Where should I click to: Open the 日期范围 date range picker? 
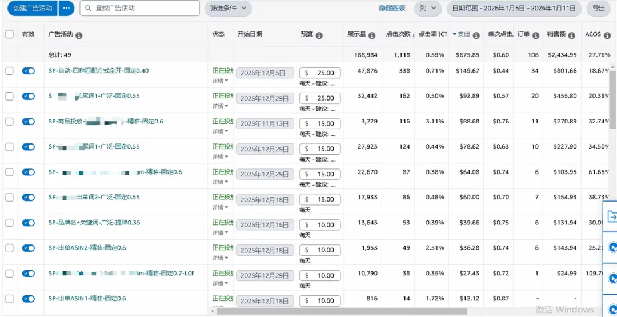(514, 9)
